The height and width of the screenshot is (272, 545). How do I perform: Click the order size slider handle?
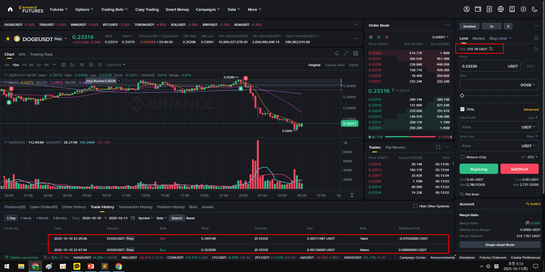(x=462, y=95)
